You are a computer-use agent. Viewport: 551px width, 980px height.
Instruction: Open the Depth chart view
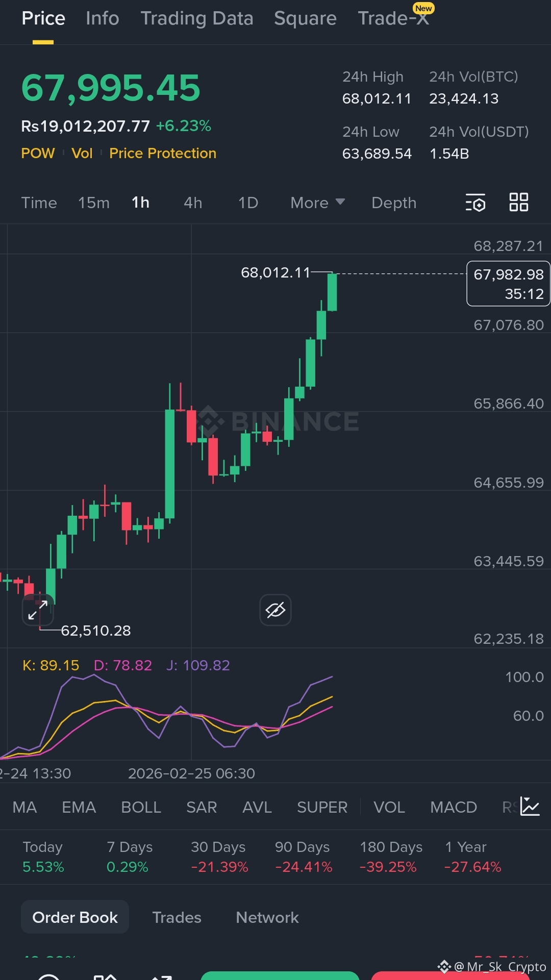(394, 203)
